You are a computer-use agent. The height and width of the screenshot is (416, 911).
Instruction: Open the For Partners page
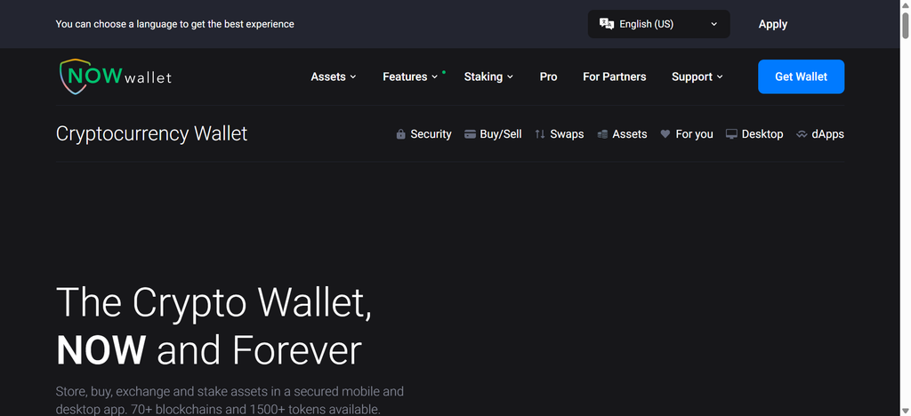pos(614,76)
